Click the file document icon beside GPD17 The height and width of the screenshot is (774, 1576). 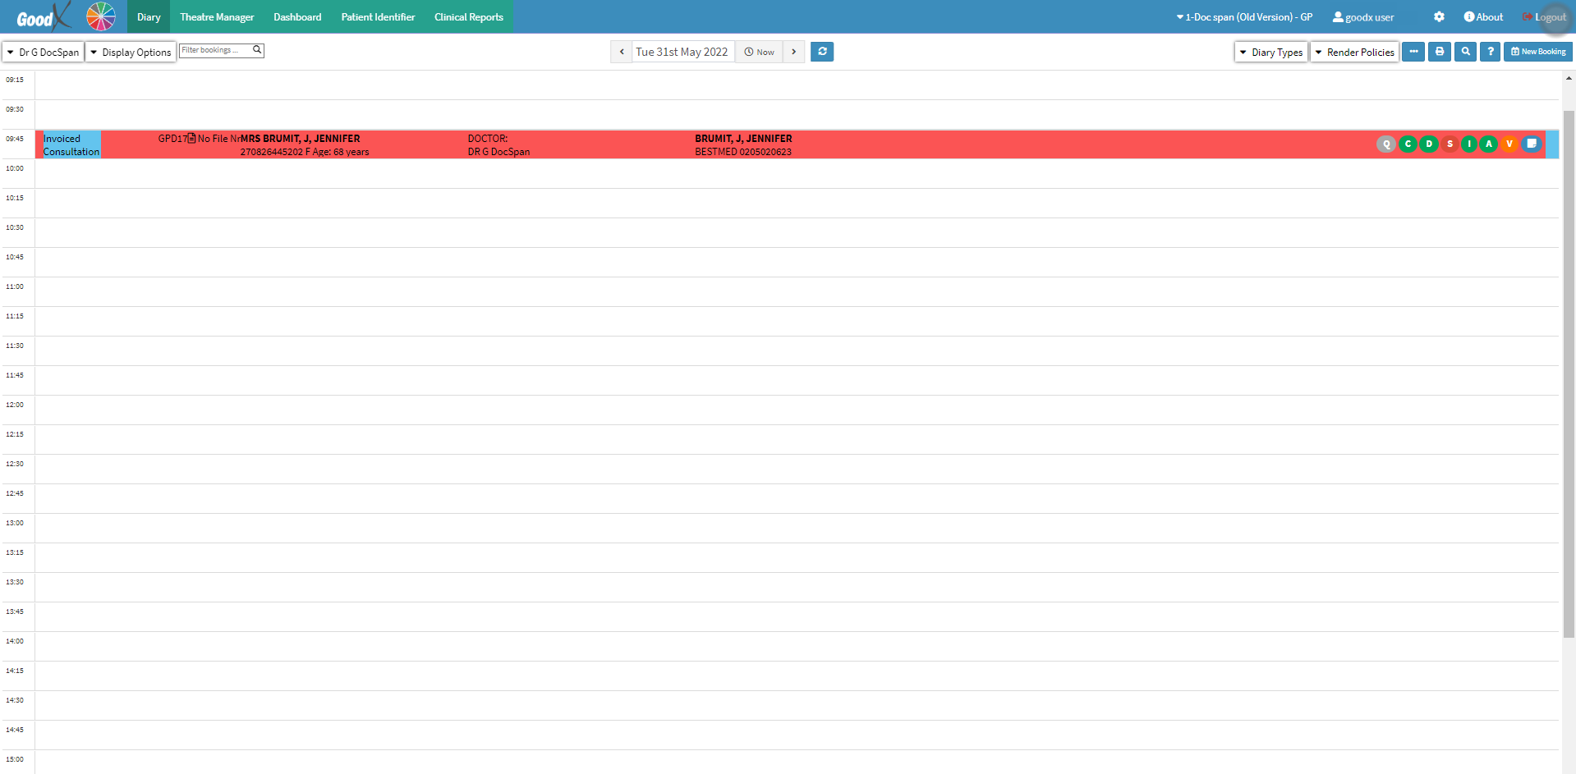(x=191, y=138)
